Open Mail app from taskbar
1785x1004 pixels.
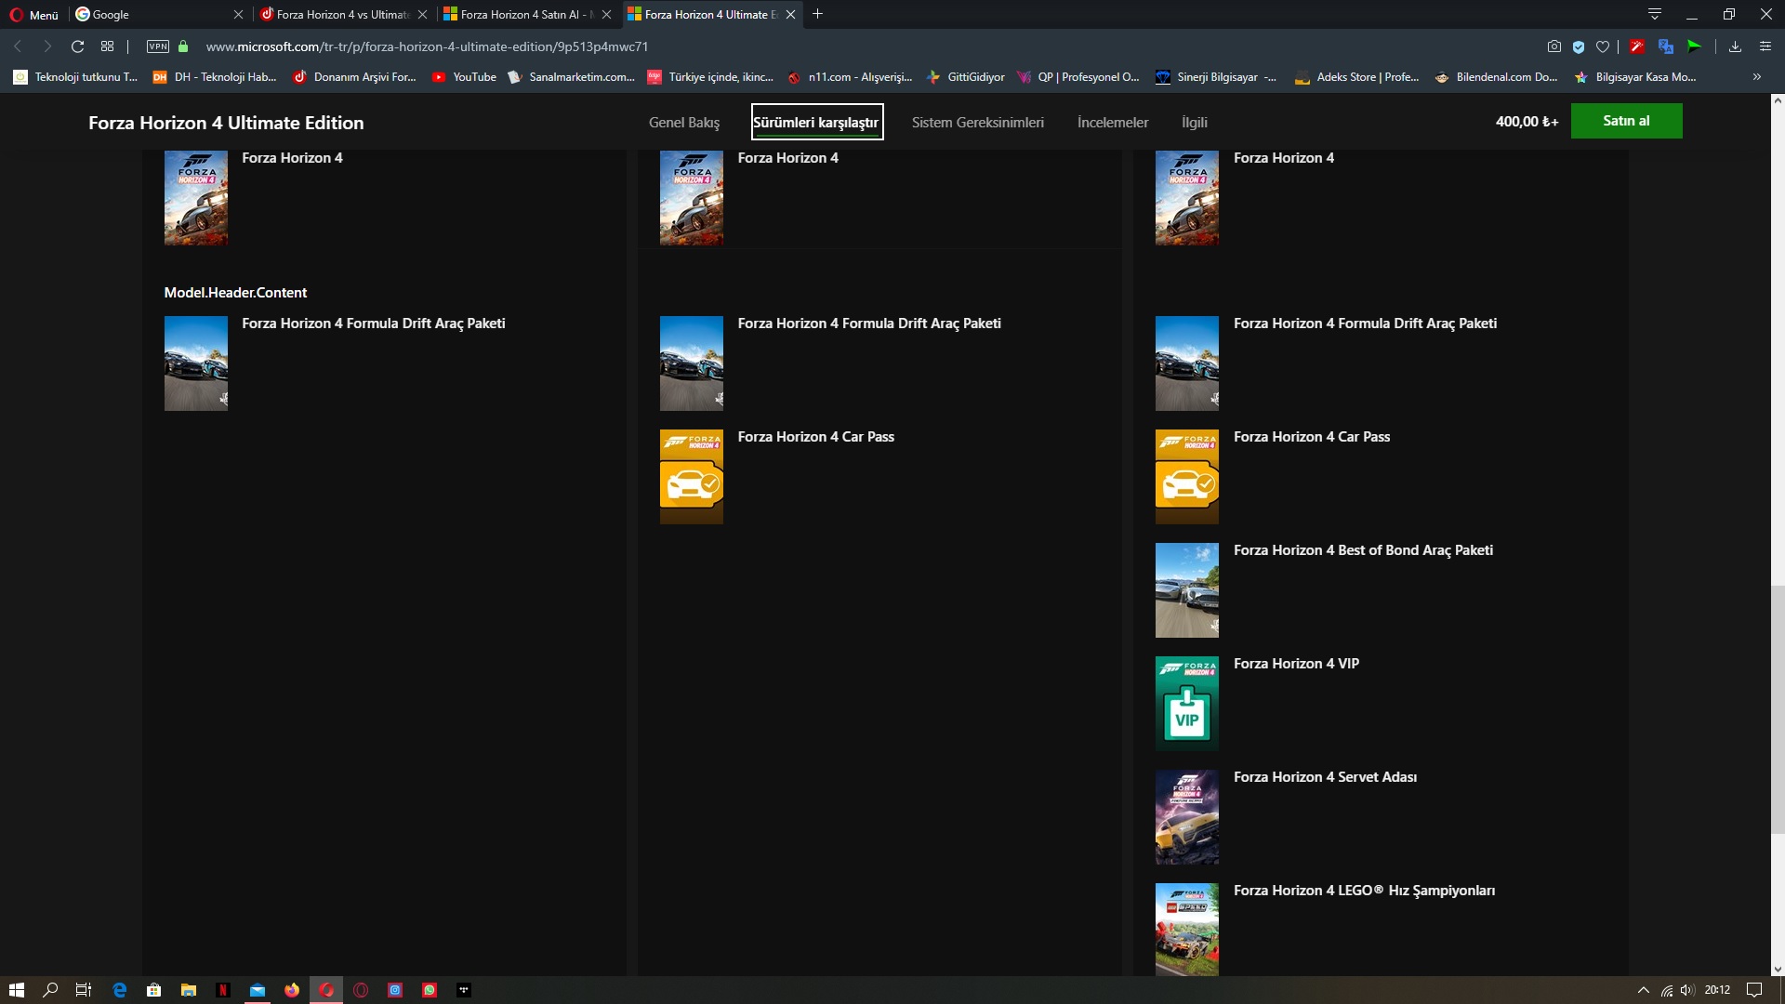pyautogui.click(x=258, y=990)
